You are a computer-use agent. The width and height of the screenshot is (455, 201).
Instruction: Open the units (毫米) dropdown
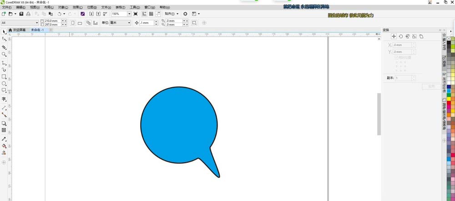pos(129,23)
